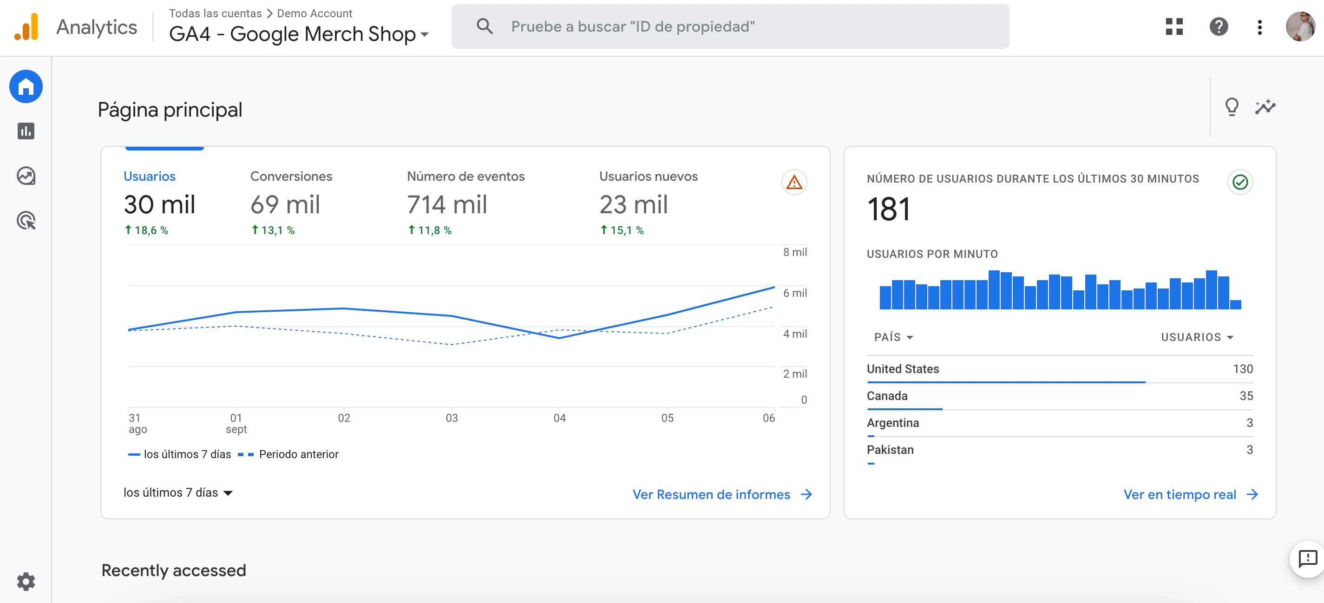Open the property selector GA4 - Google Merch Shop

pos(299,34)
